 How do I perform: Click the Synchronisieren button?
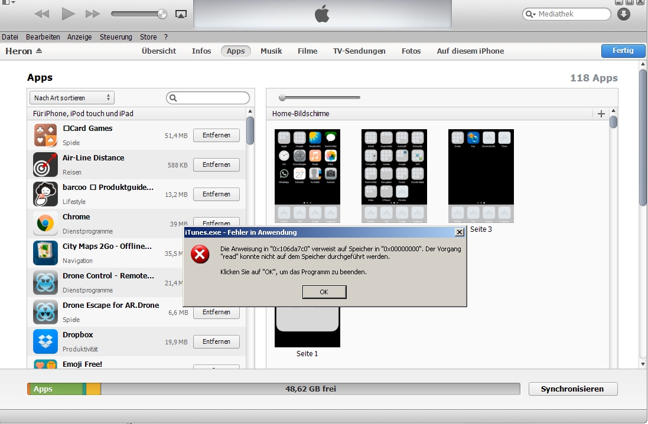(572, 389)
